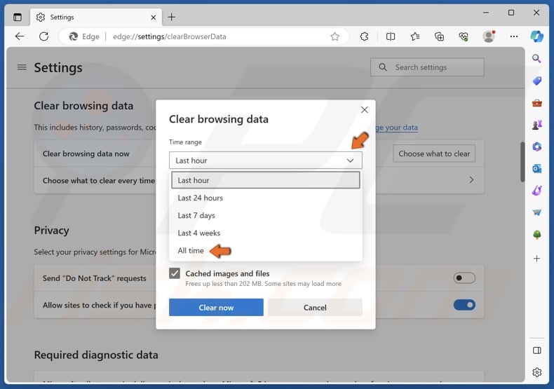
Task: Open the Extensions puzzle icon
Action: (365, 36)
